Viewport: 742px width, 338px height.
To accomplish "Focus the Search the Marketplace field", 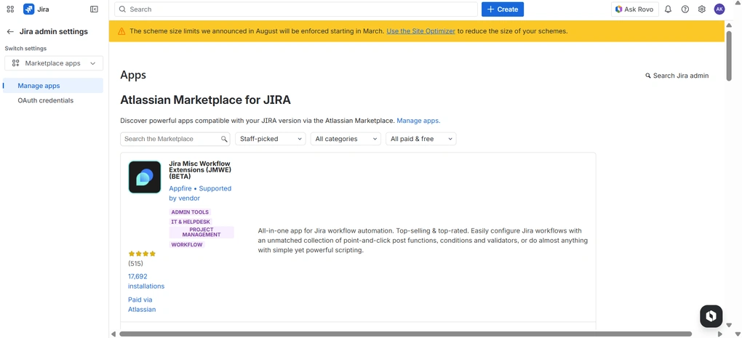I will tap(175, 139).
